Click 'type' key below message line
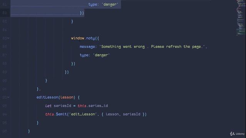Screen dimensions: 246x138 [x=84, y=55]
